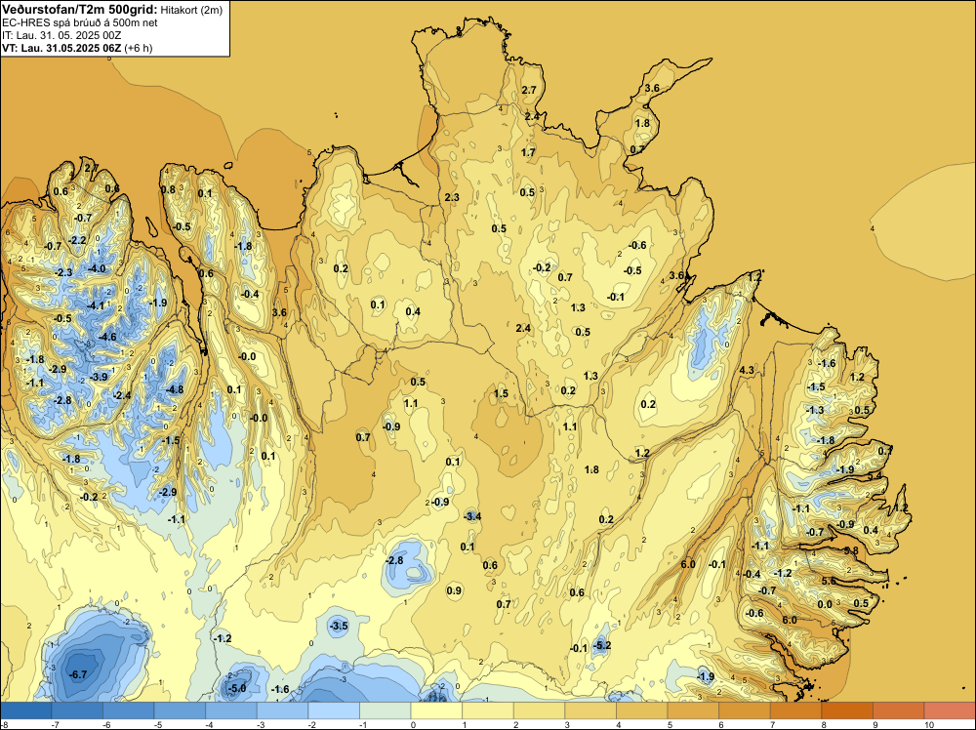This screenshot has height=730, width=976.
Task: Click the title 'Veðurstofan/T2m 500grid:'
Action: click(80, 9)
